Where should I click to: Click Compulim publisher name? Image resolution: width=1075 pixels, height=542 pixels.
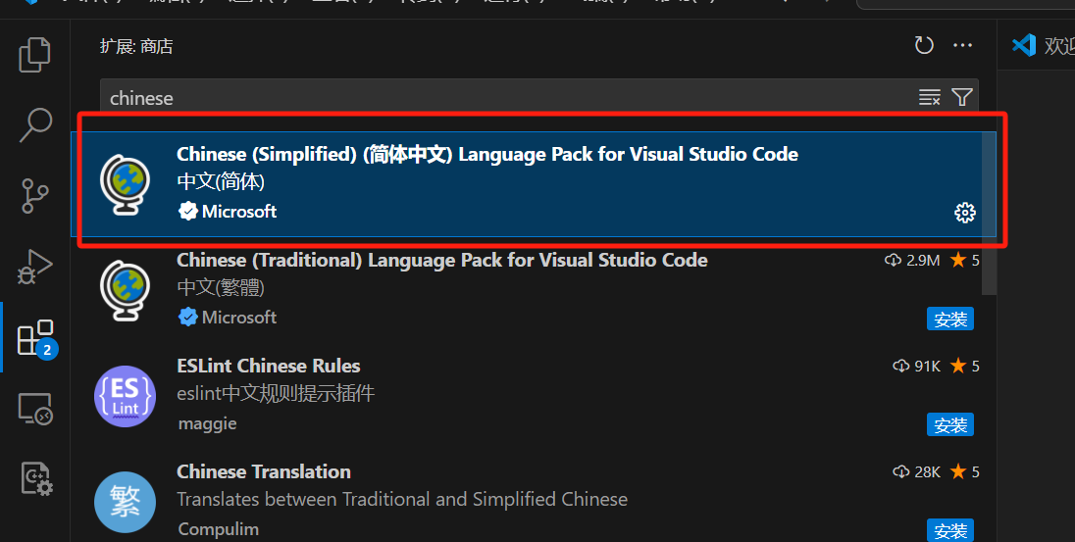(219, 529)
